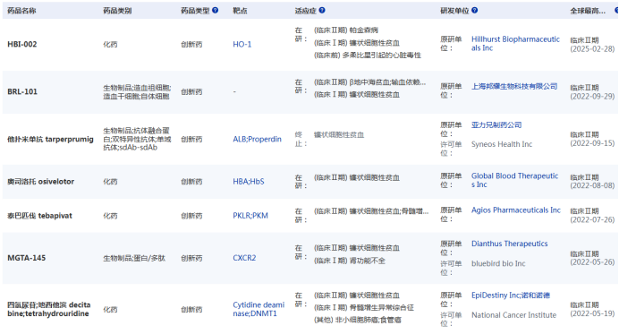619x334 pixels.
Task: Click the 适应症 column header
Action: (306, 11)
